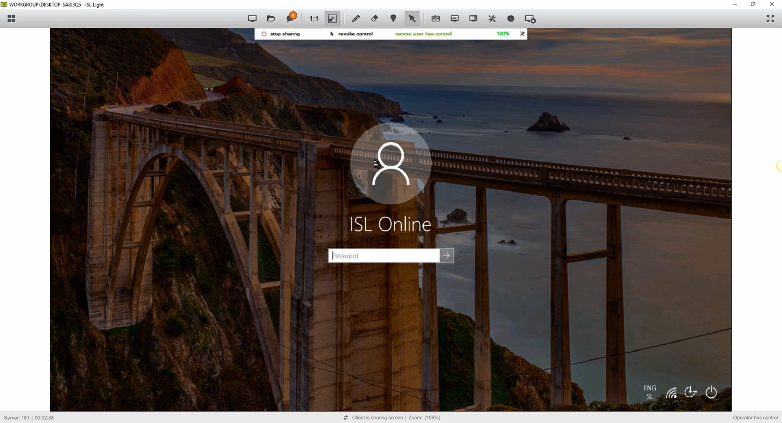782x423 pixels.
Task: Open the wrench tools icon
Action: point(492,18)
